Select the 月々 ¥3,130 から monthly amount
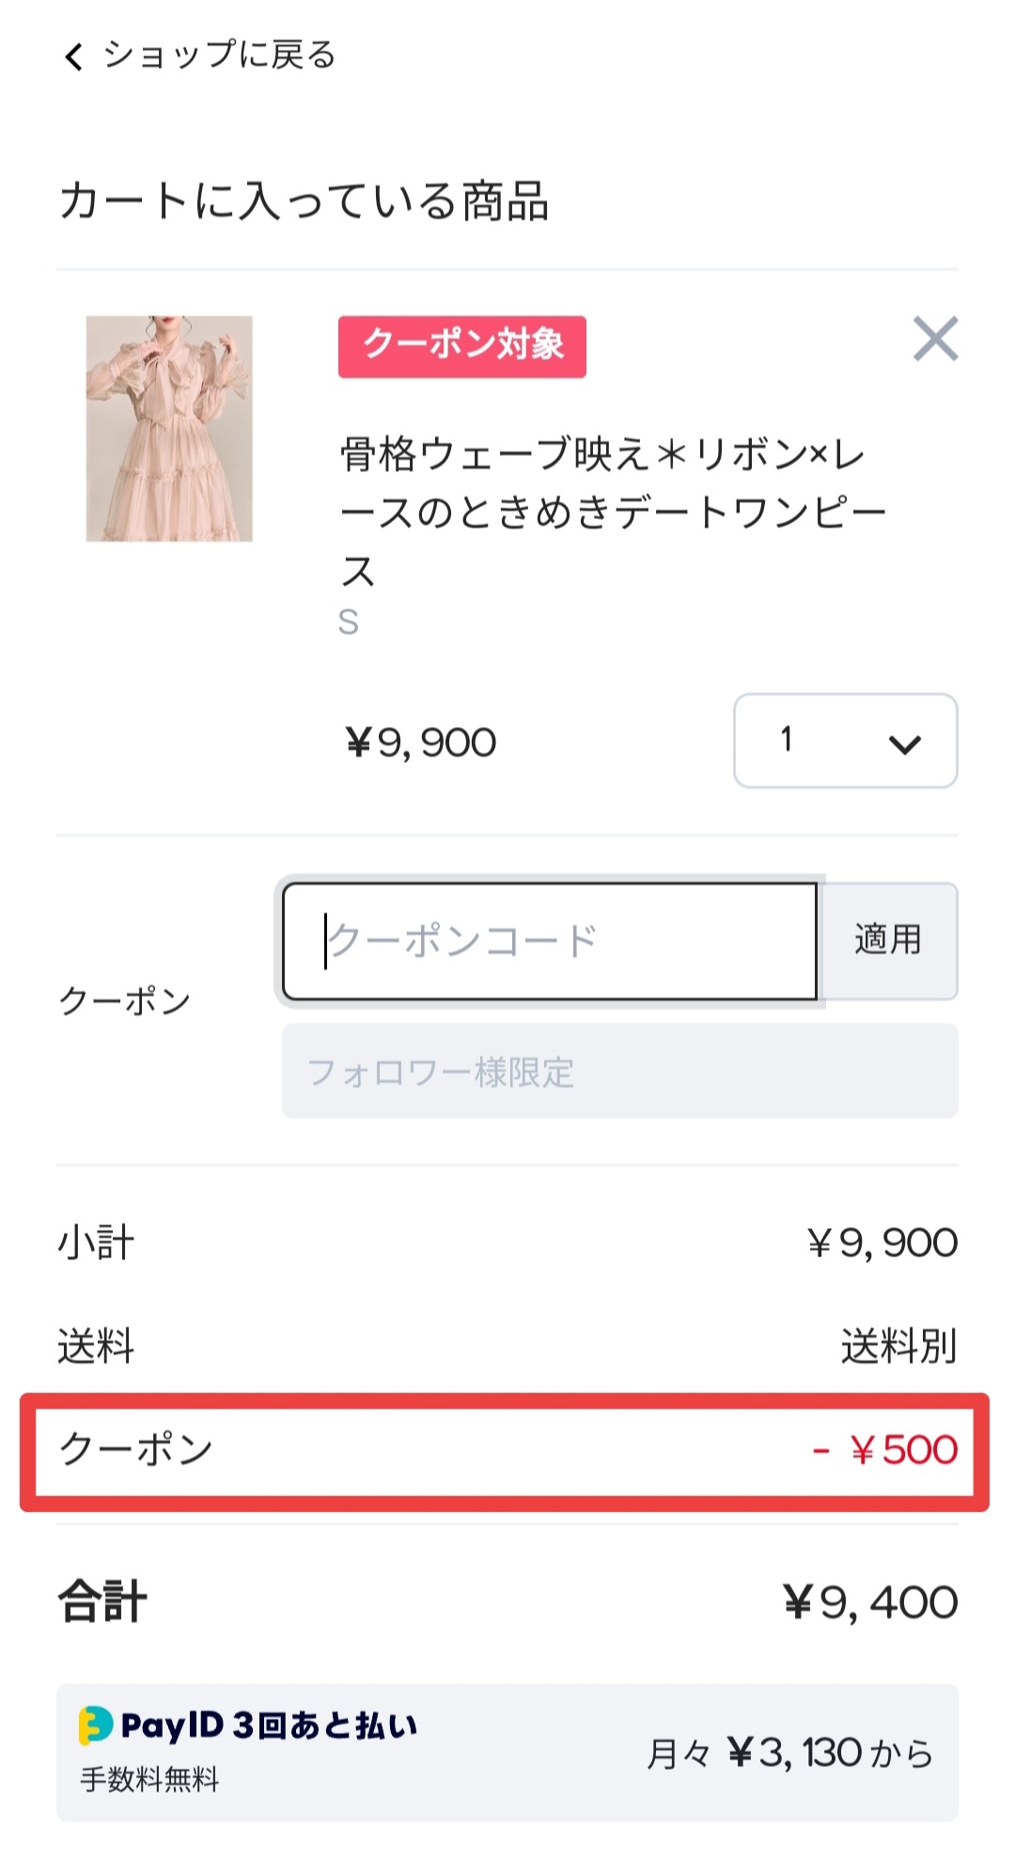 789,1753
